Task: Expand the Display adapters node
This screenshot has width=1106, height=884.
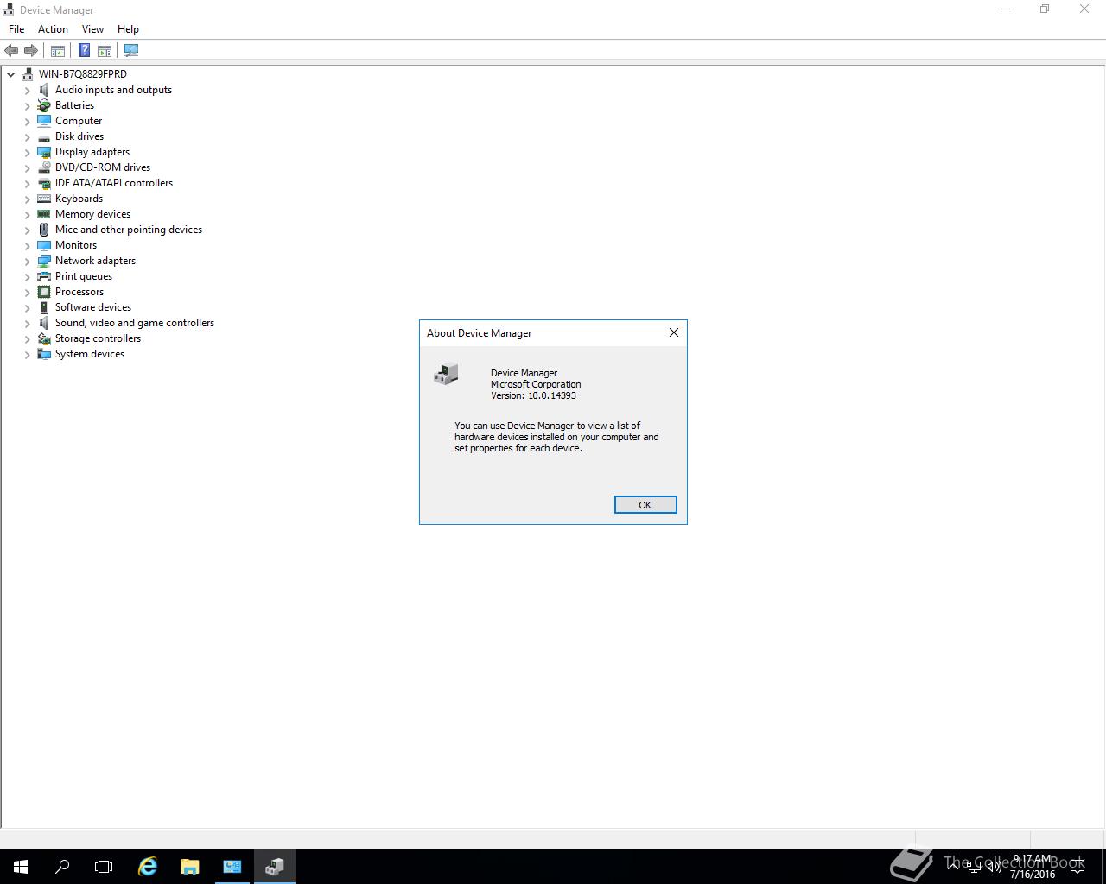Action: (x=27, y=152)
